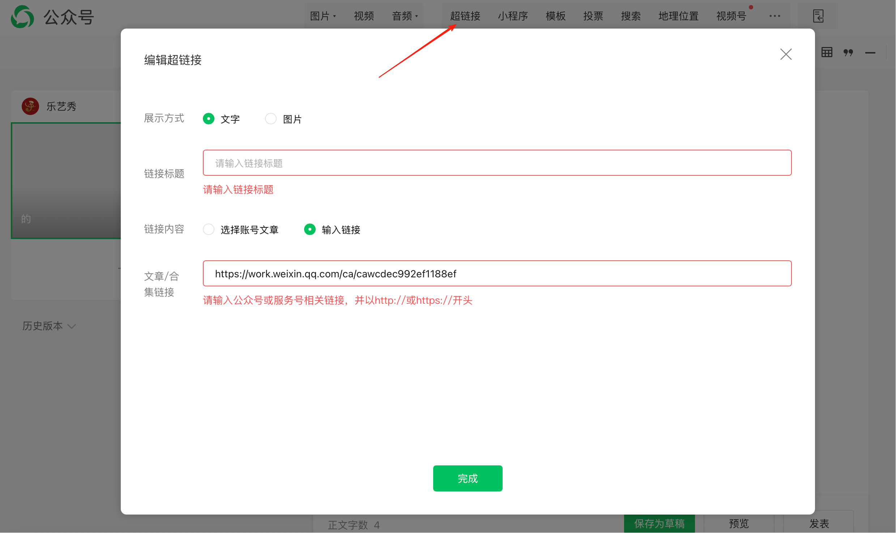
Task: Choose 输入链接 link content option
Action: click(x=310, y=229)
